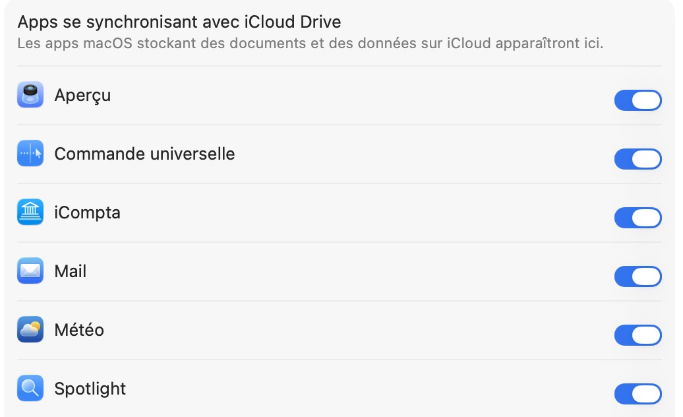Select the Spotlight row label
683x417 pixels.
click(x=90, y=389)
